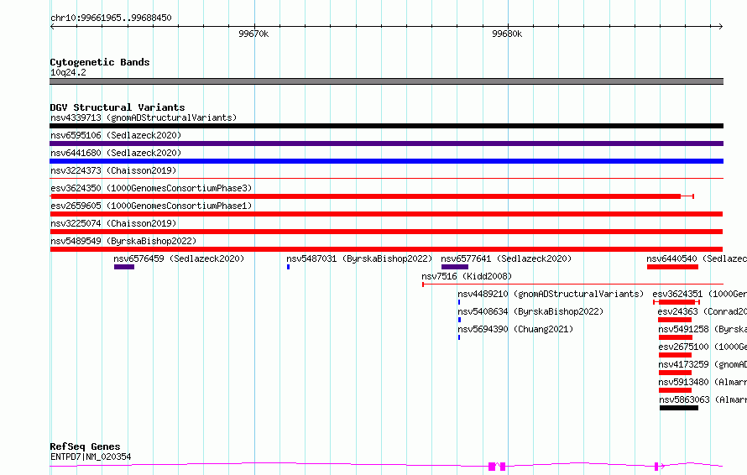Click the red nsv5489549 variant bar
The width and height of the screenshot is (747, 475).
tap(386, 249)
